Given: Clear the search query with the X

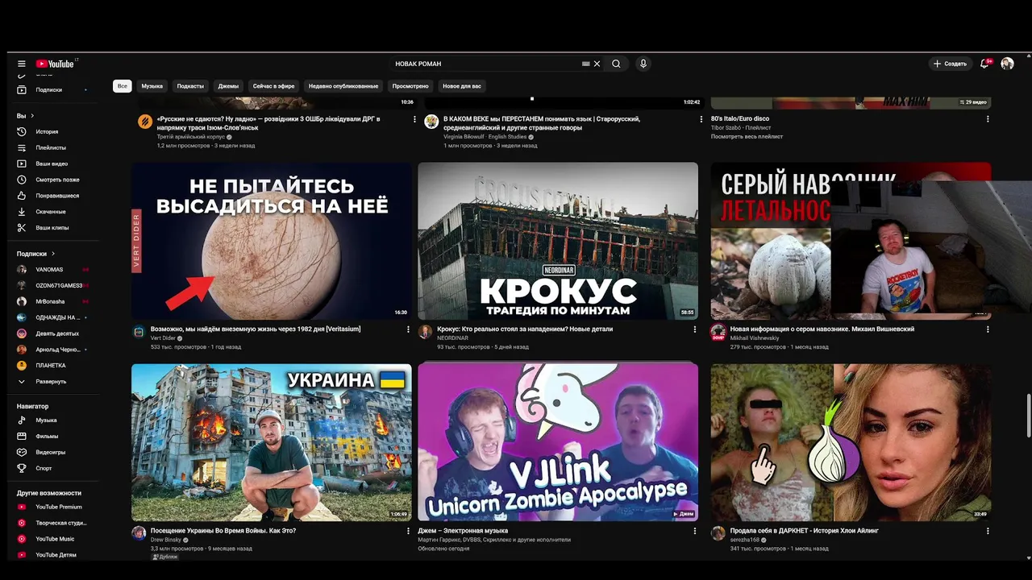Looking at the screenshot, I should click(597, 64).
